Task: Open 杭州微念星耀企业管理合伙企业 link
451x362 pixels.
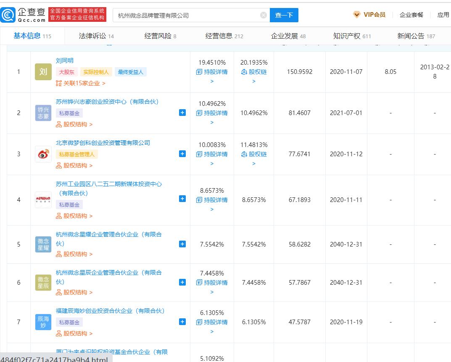Action: [109, 239]
